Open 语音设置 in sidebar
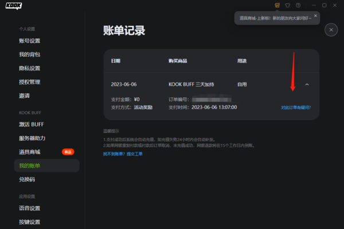This screenshot has height=229, width=344. tap(30, 208)
